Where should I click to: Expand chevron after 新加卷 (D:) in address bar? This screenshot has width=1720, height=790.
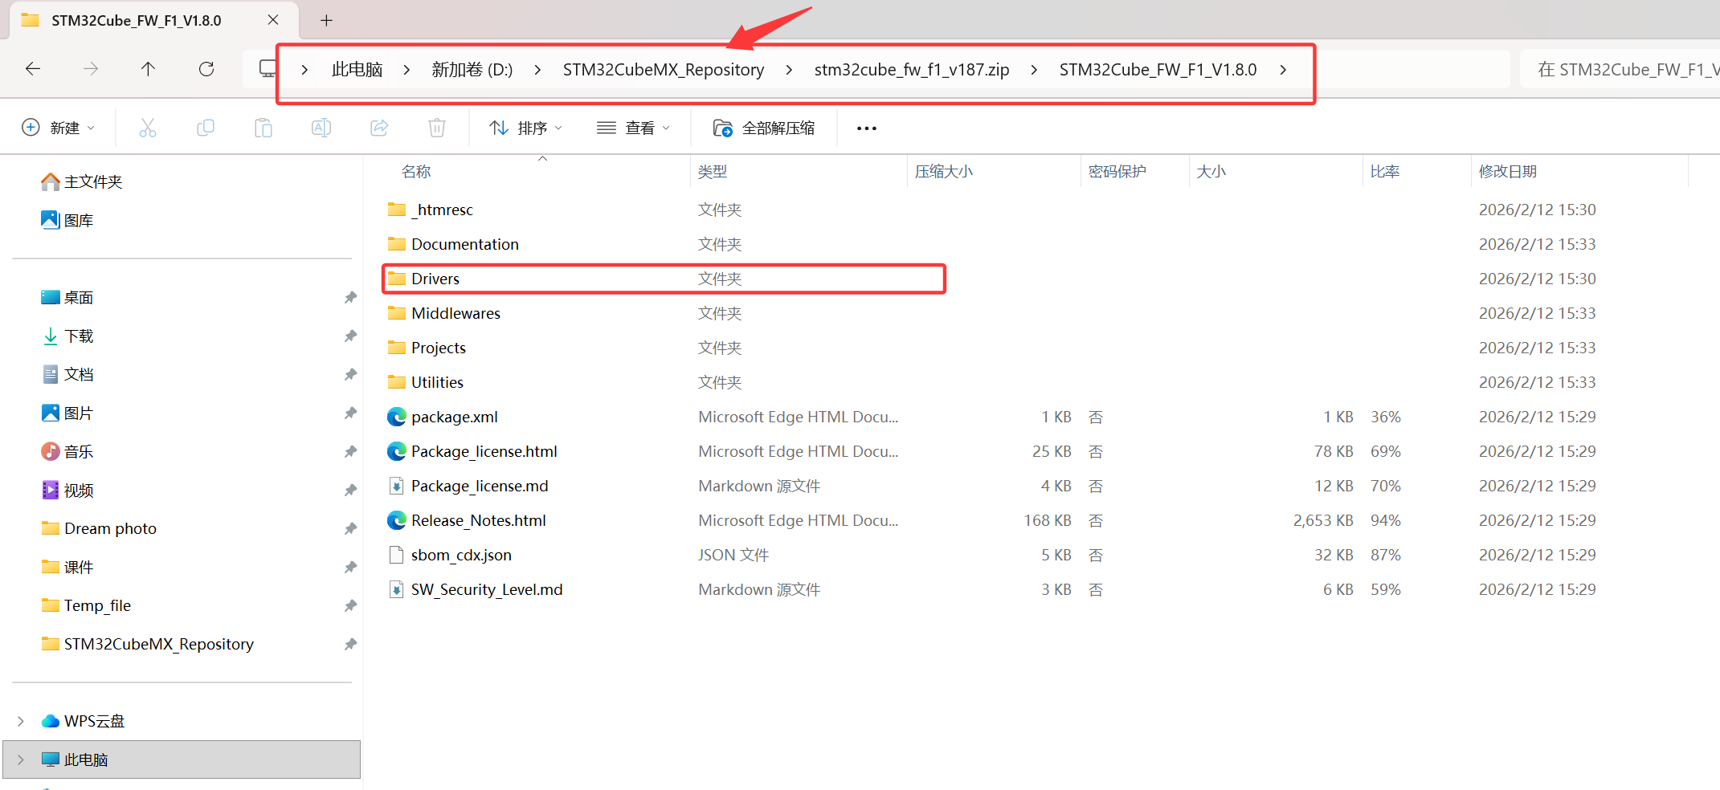537,70
